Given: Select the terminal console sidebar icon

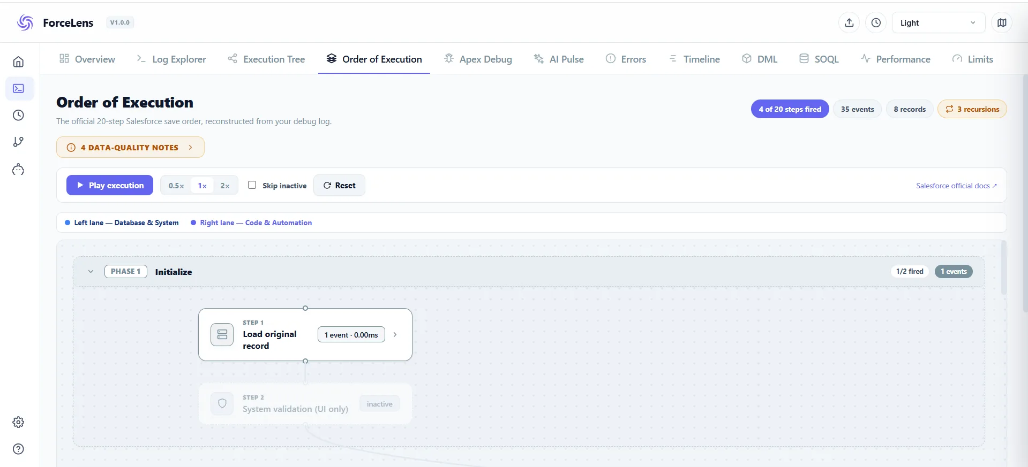Looking at the screenshot, I should [19, 88].
